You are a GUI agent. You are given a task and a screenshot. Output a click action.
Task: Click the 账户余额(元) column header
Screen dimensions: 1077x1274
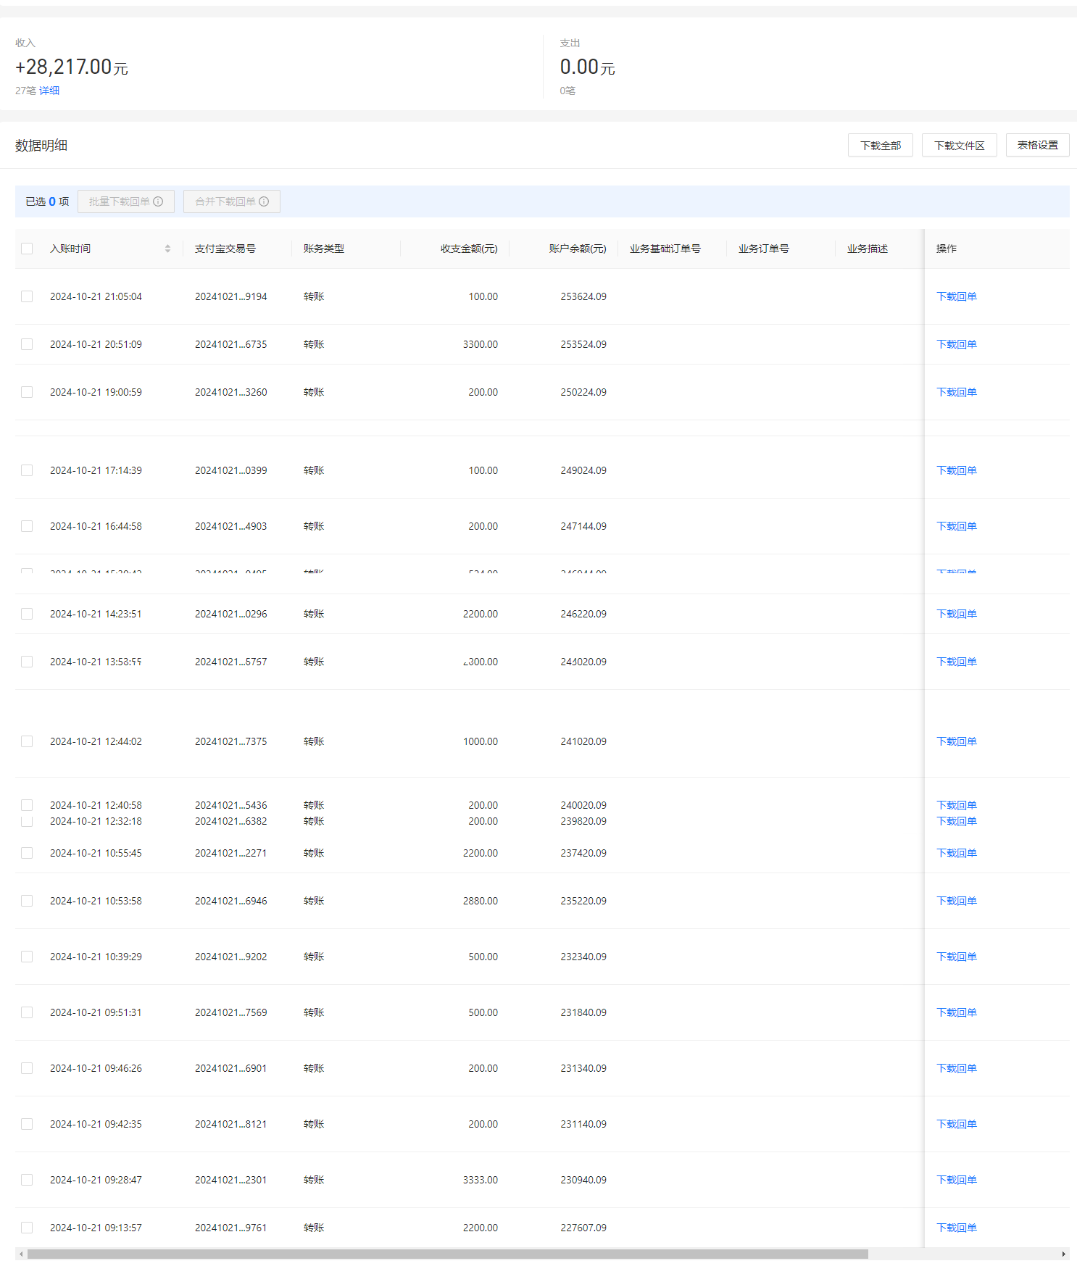click(577, 249)
